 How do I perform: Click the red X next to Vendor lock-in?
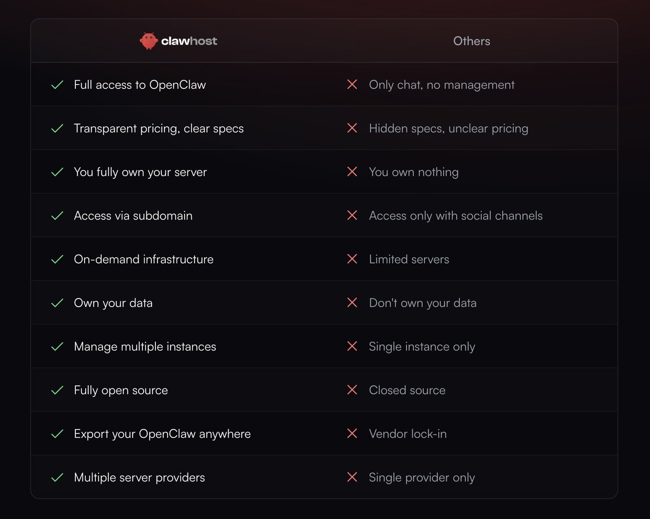click(x=352, y=434)
